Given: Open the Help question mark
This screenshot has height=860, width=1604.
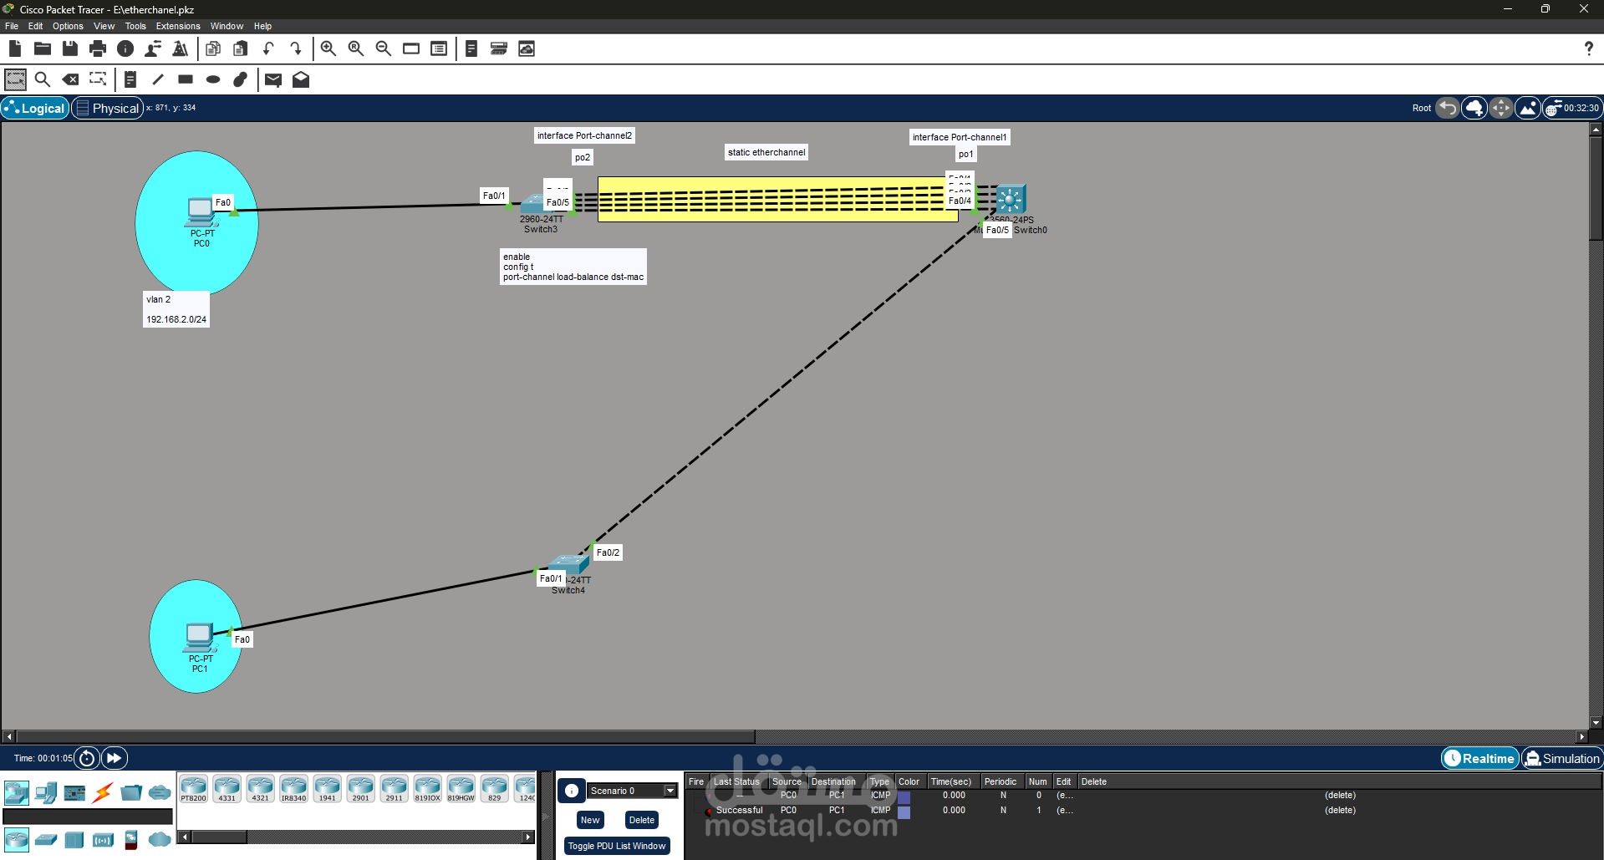Looking at the screenshot, I should tap(1588, 48).
